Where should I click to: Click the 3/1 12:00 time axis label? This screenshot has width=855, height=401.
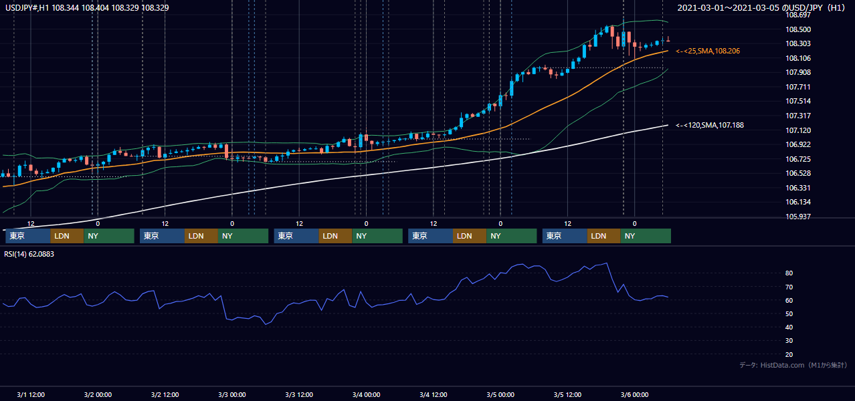coord(30,394)
